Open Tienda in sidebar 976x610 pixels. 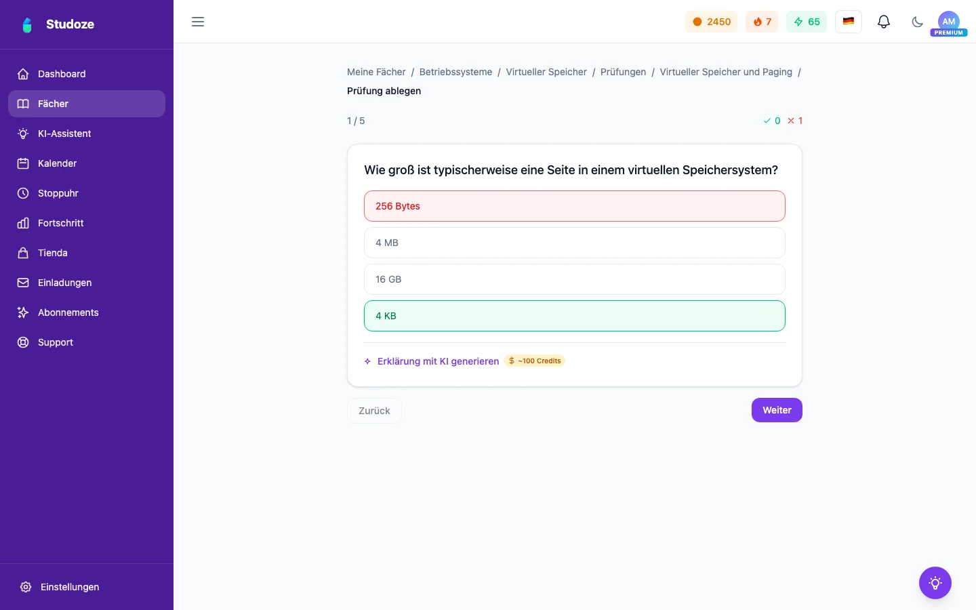click(87, 253)
